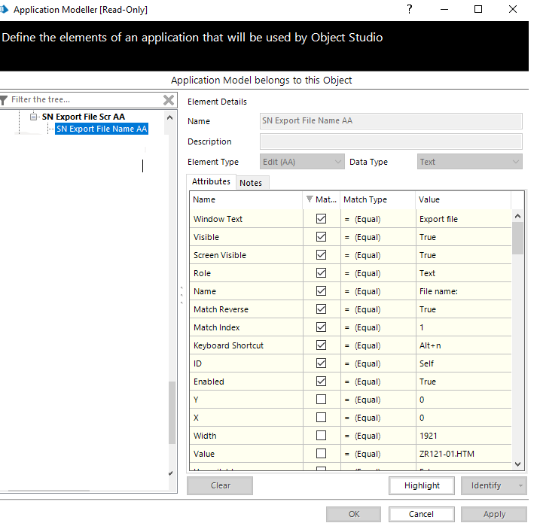540x523 pixels.
Task: Click the Highlight button
Action: pos(422,486)
